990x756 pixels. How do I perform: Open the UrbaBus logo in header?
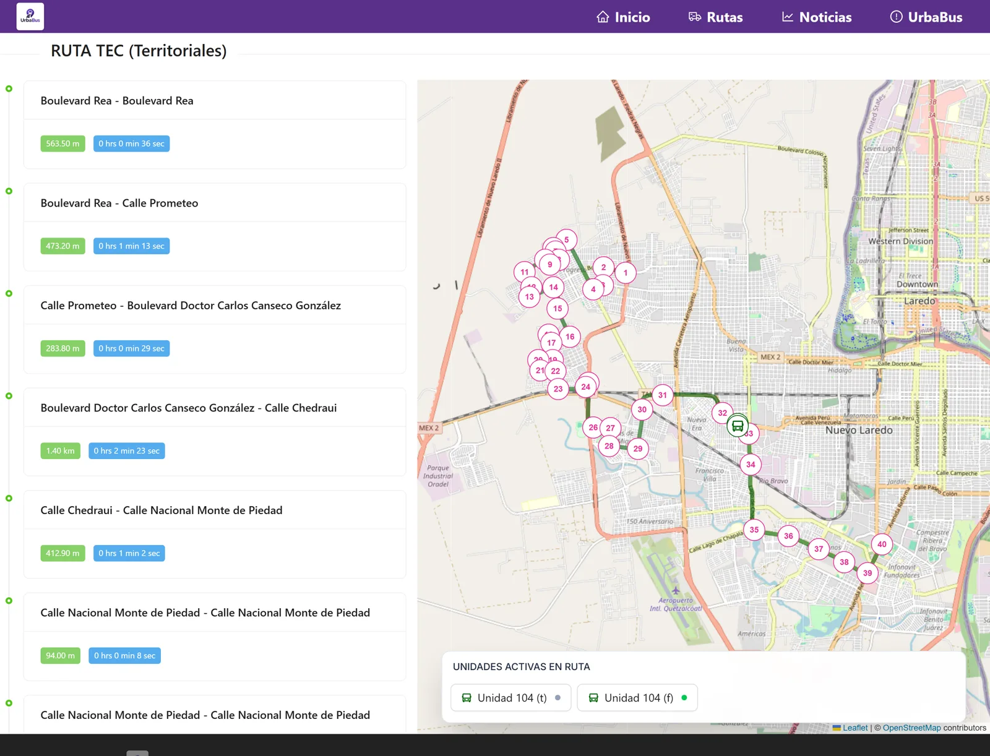click(x=30, y=17)
